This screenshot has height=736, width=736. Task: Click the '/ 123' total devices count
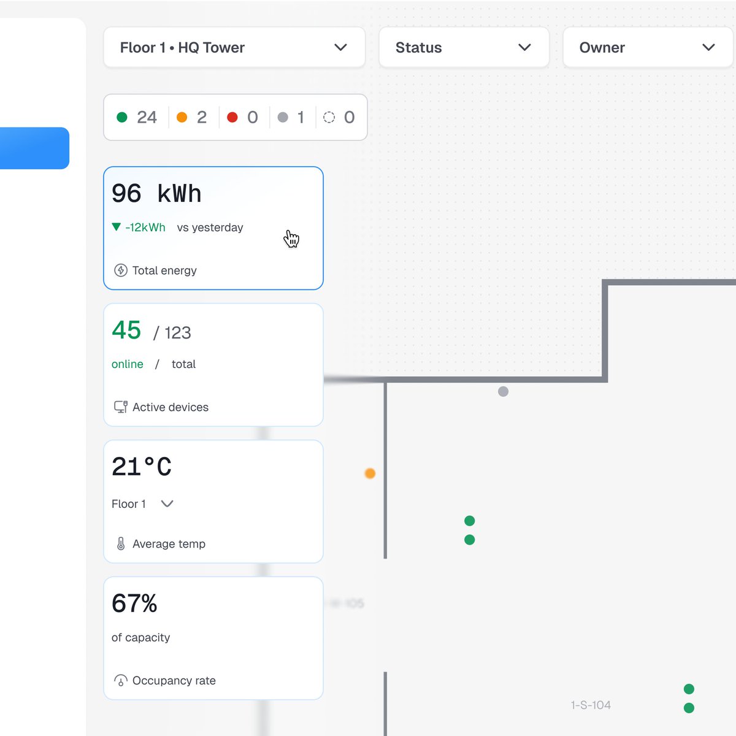click(172, 332)
